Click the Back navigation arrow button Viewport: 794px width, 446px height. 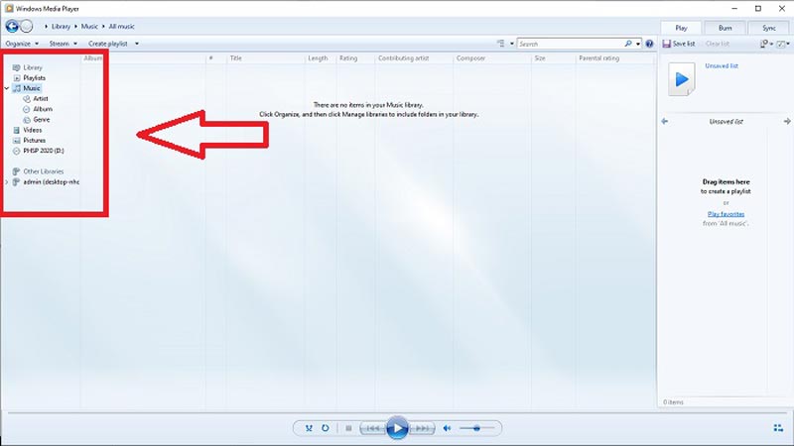pos(12,27)
